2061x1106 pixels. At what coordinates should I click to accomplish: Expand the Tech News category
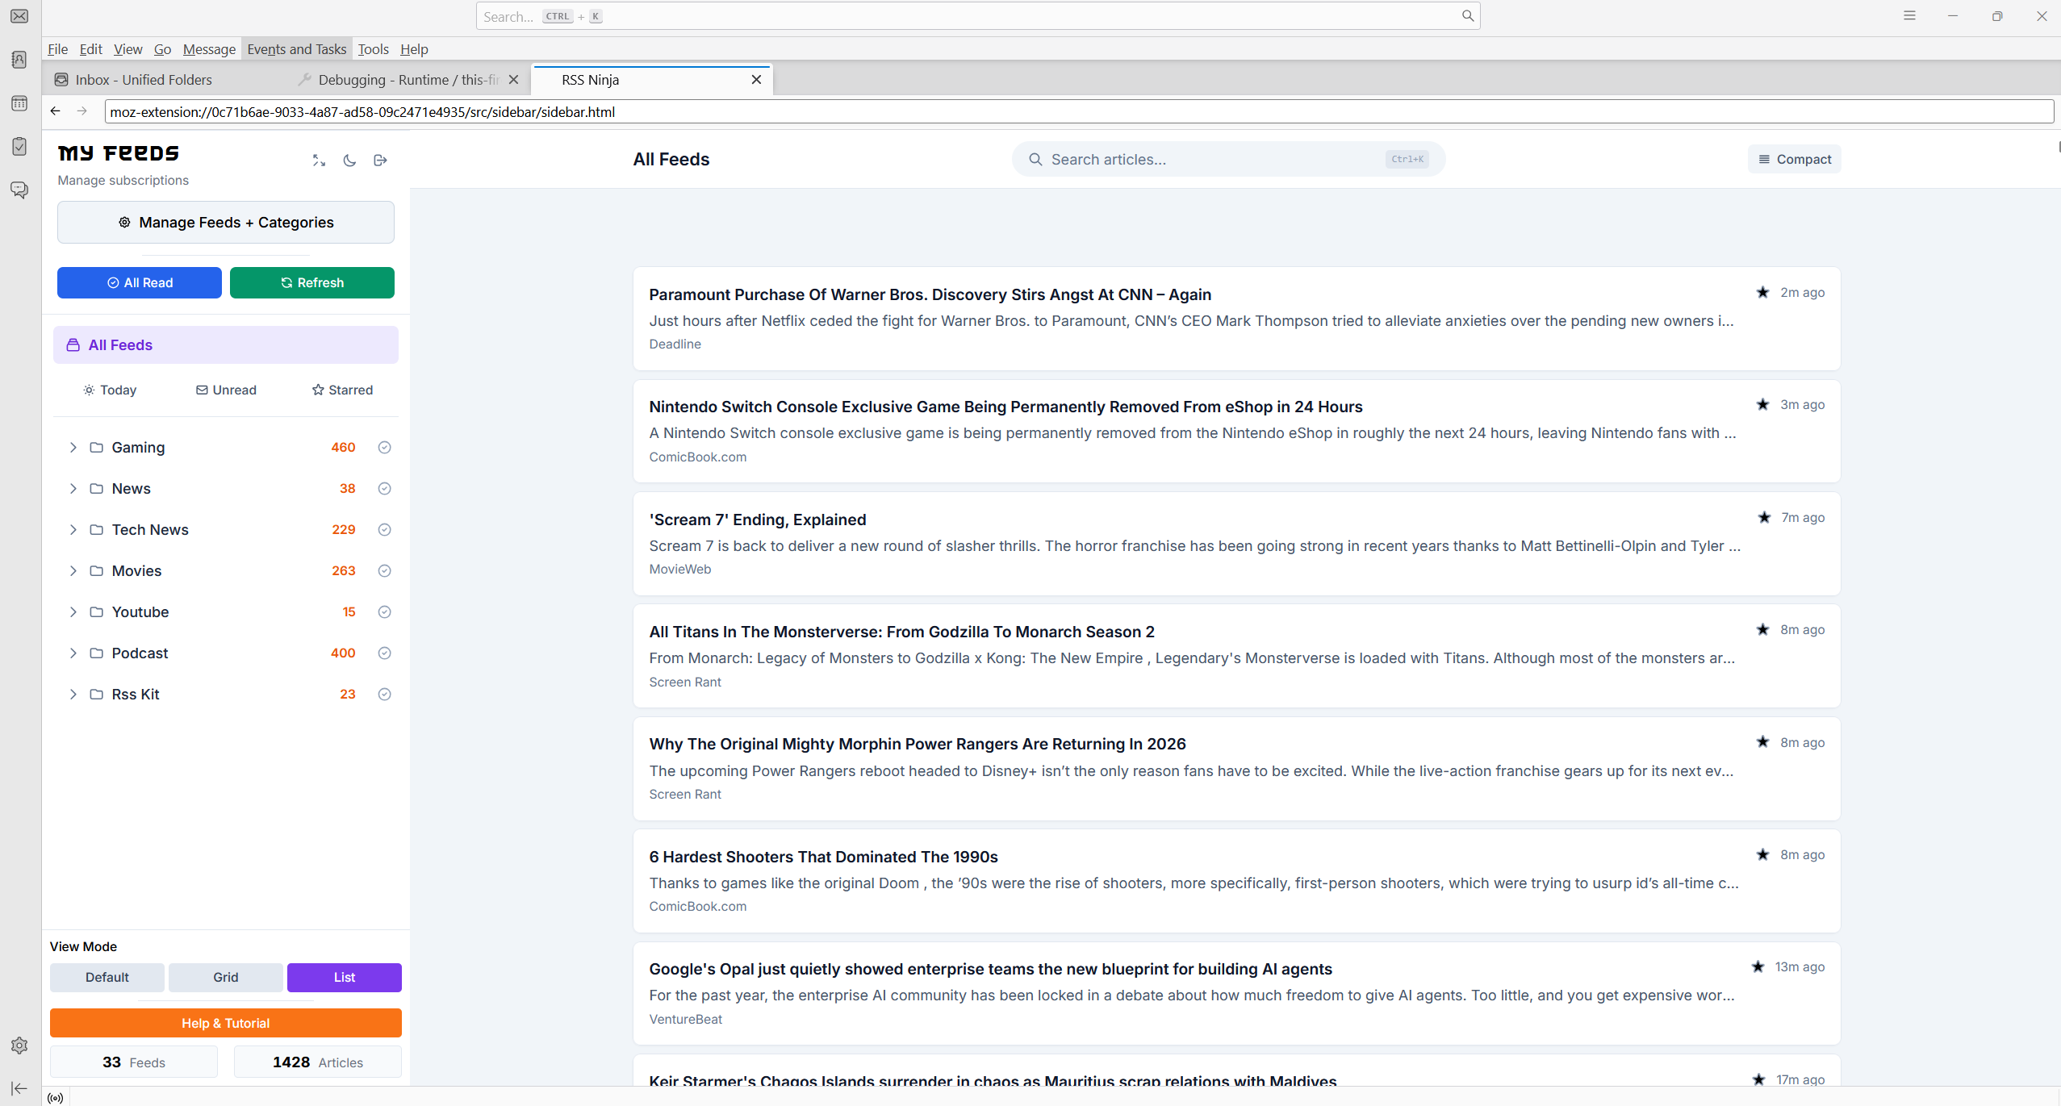[x=73, y=529]
